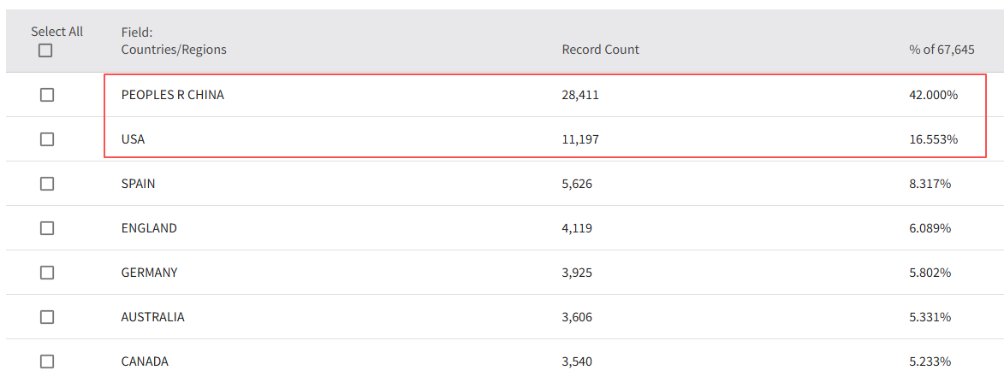
Task: Check the AUSTRALIA row checkbox
Action: point(47,317)
